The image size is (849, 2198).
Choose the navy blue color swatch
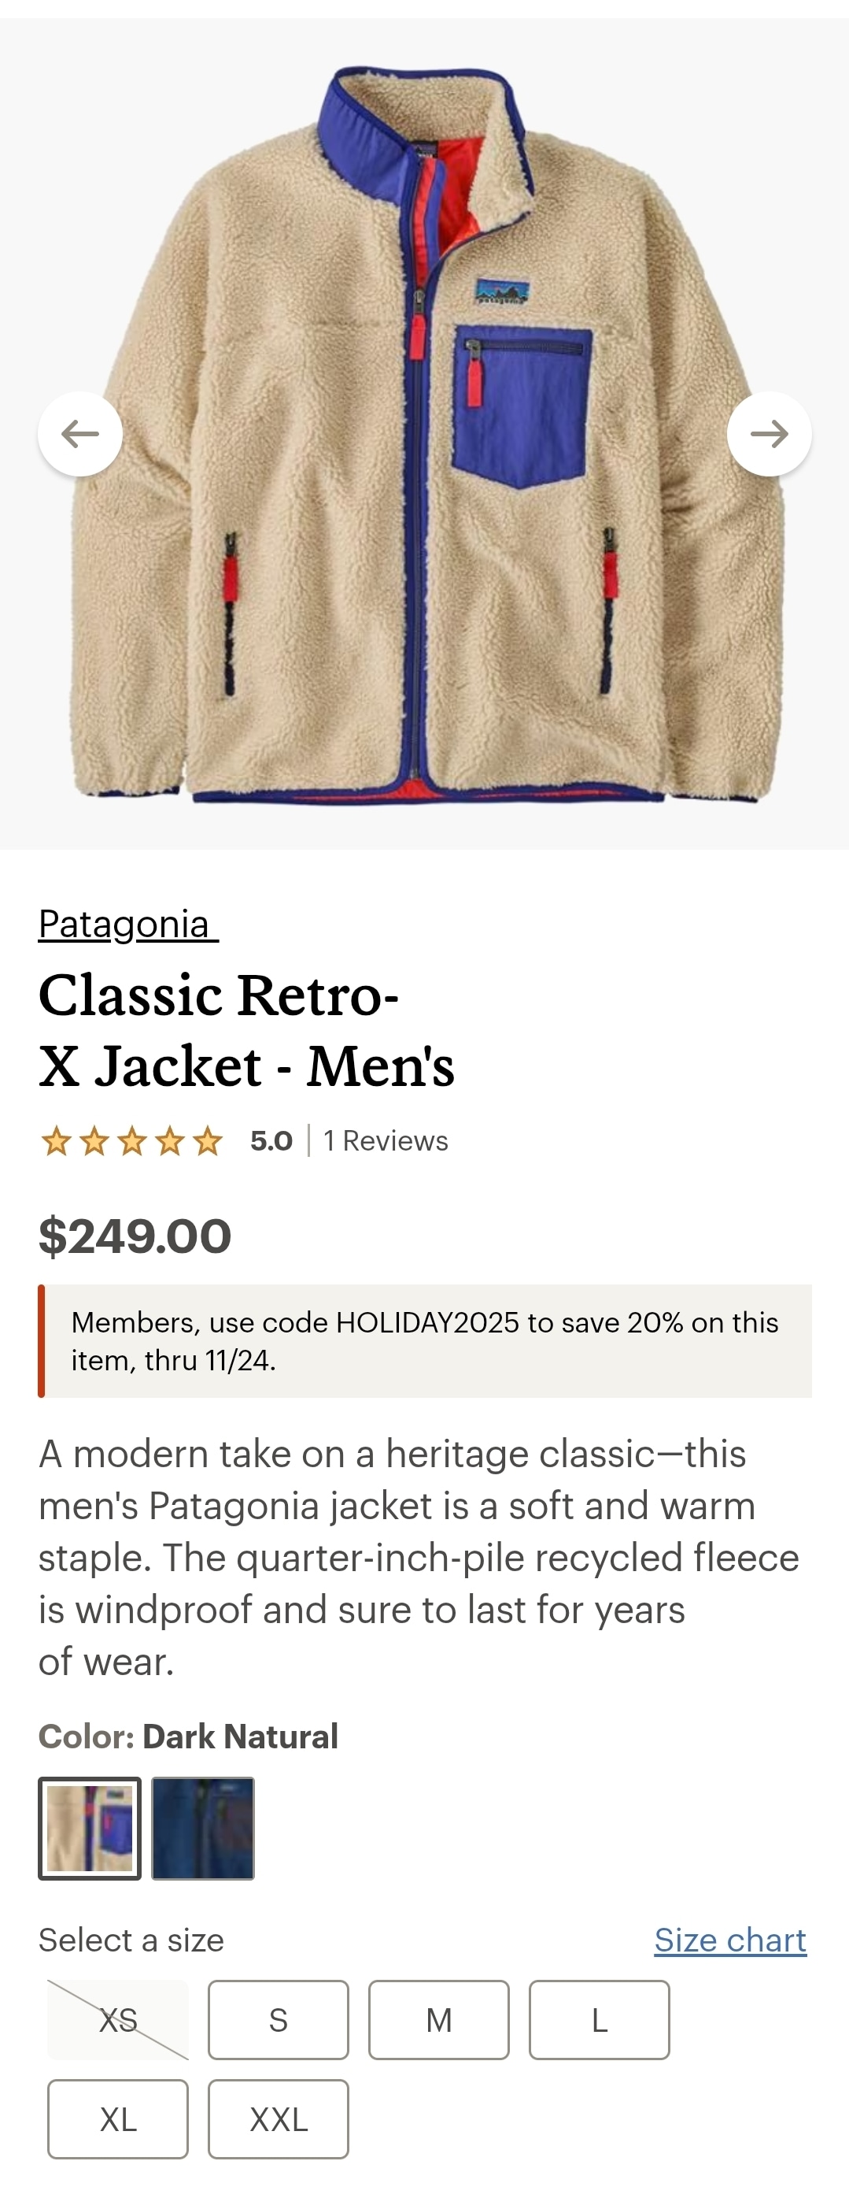point(203,1828)
